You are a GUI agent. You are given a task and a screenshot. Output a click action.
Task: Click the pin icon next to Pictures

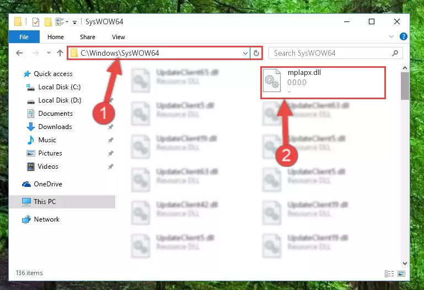(111, 153)
